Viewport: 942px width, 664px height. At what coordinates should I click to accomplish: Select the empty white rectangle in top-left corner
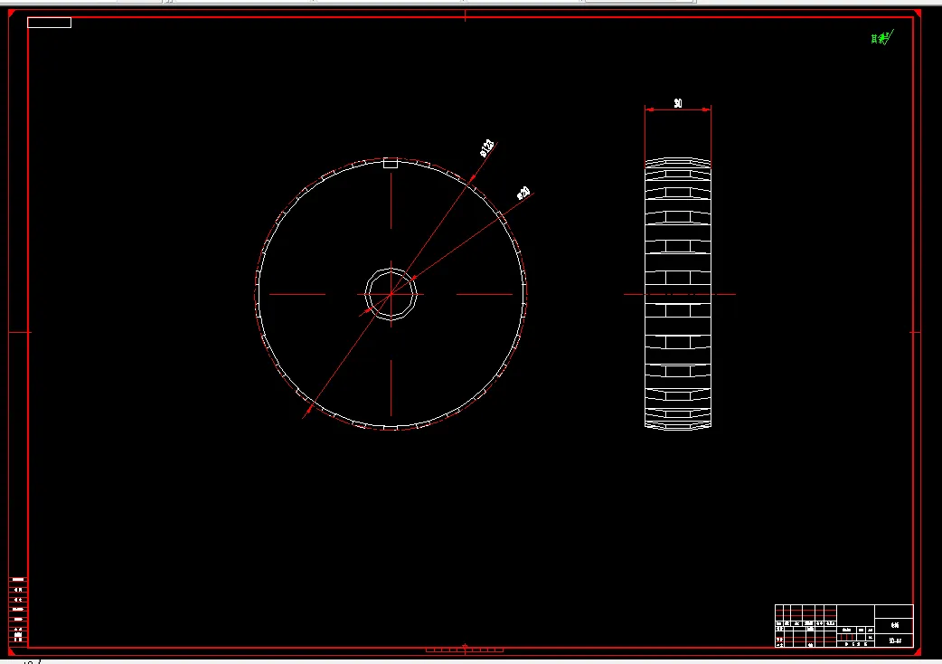click(x=49, y=23)
